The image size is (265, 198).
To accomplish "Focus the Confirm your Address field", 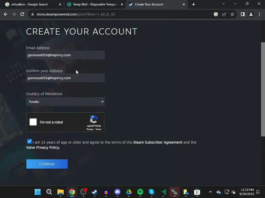I will (65, 78).
